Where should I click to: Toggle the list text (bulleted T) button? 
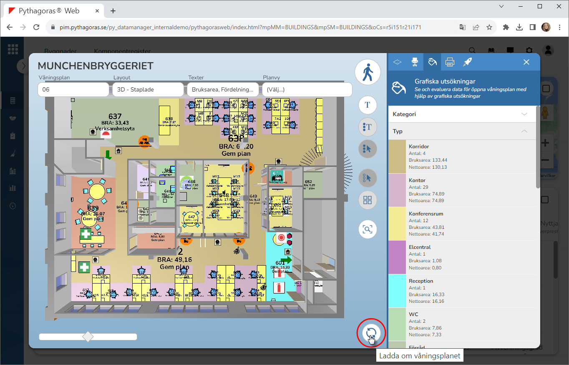[x=368, y=127]
